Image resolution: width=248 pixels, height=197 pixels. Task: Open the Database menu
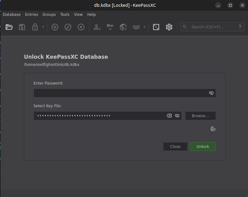click(12, 15)
